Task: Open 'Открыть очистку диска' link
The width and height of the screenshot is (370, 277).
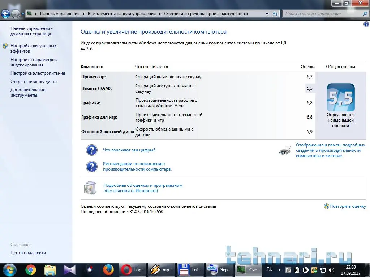Action: [x=34, y=82]
